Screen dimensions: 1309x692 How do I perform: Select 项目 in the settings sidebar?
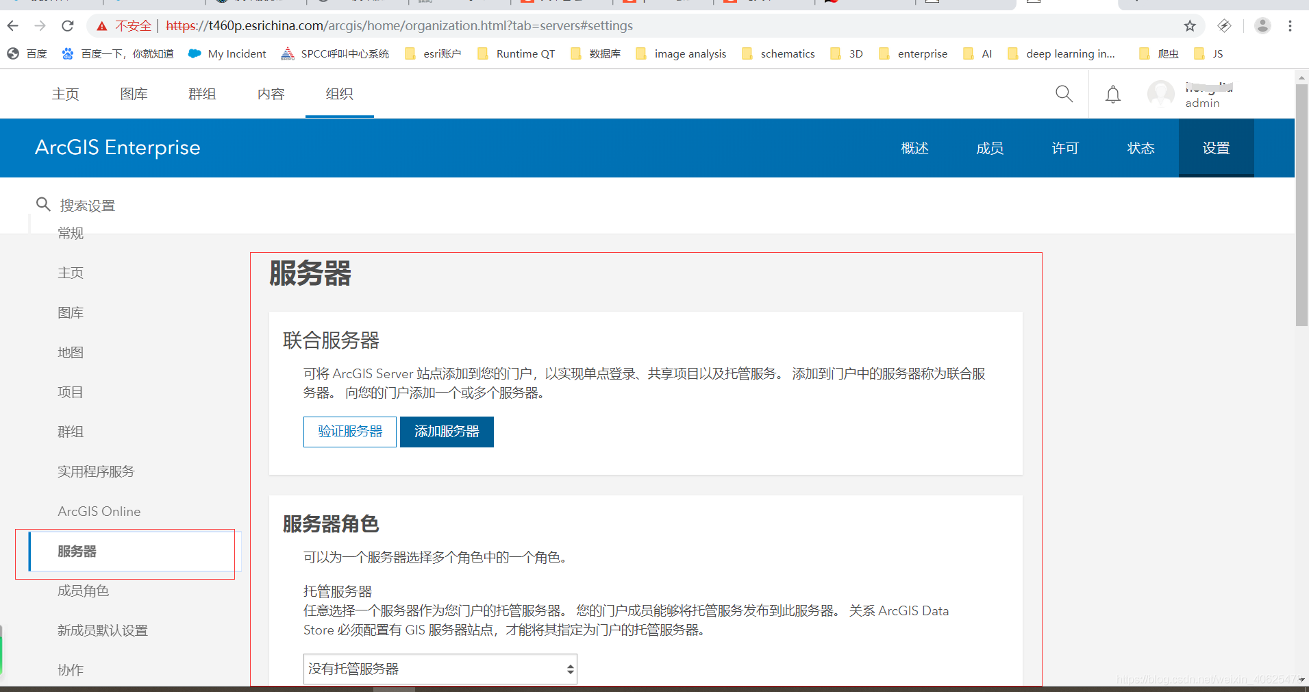click(71, 392)
